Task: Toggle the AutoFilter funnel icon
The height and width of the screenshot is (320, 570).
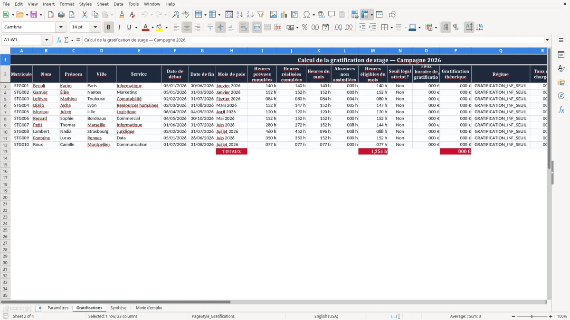Action: click(x=261, y=15)
